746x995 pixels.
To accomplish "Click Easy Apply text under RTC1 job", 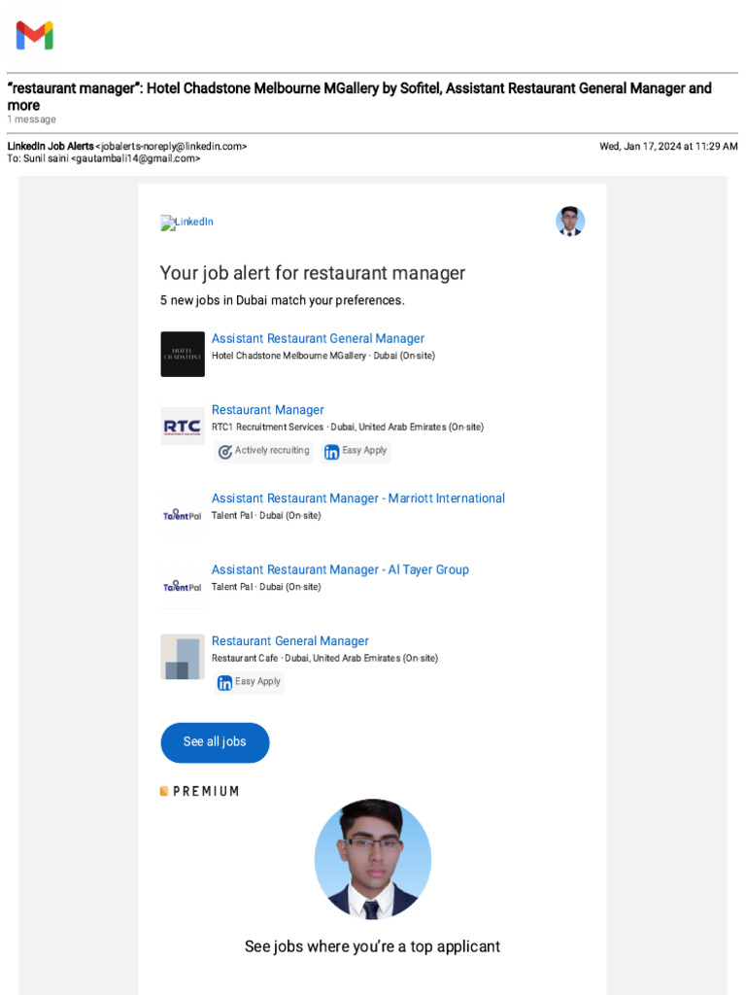I will (x=364, y=451).
